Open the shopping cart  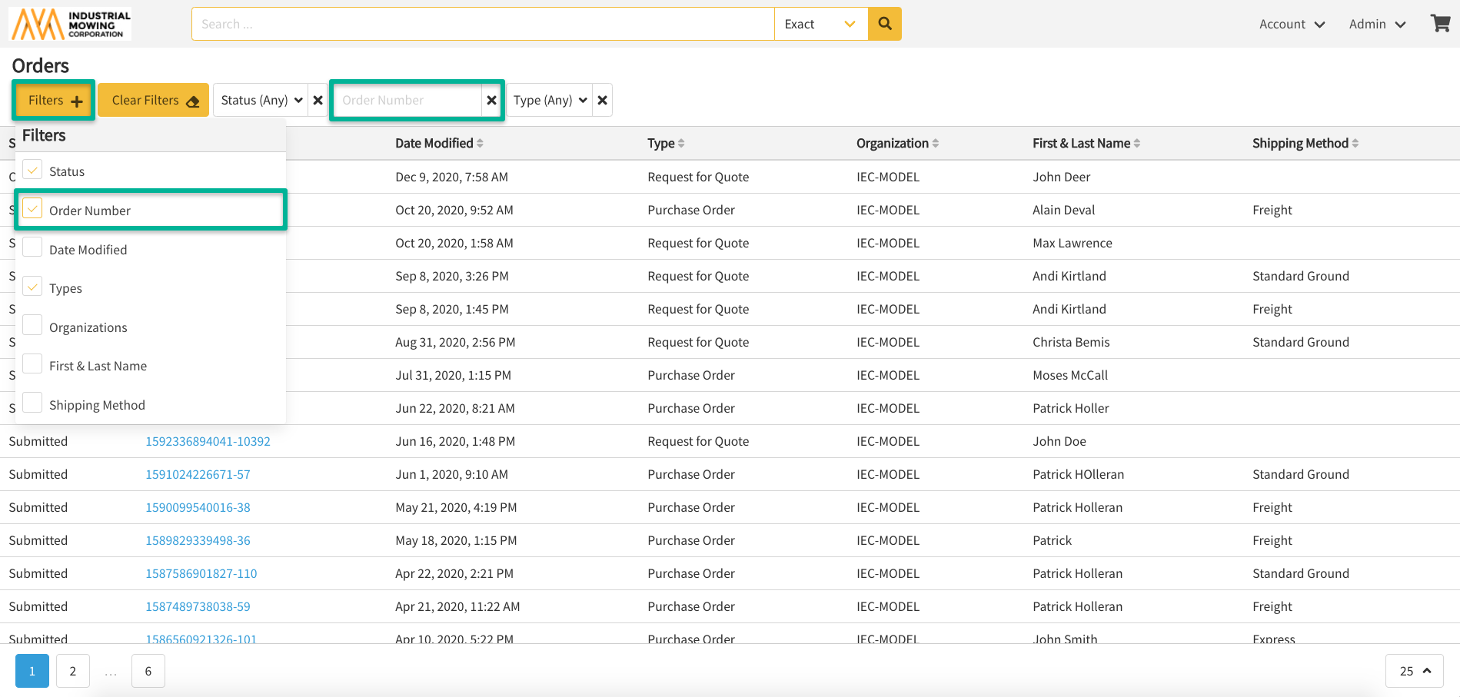point(1440,24)
